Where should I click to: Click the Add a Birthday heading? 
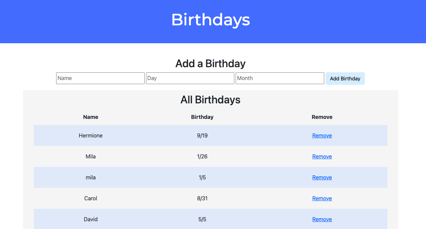coord(211,63)
